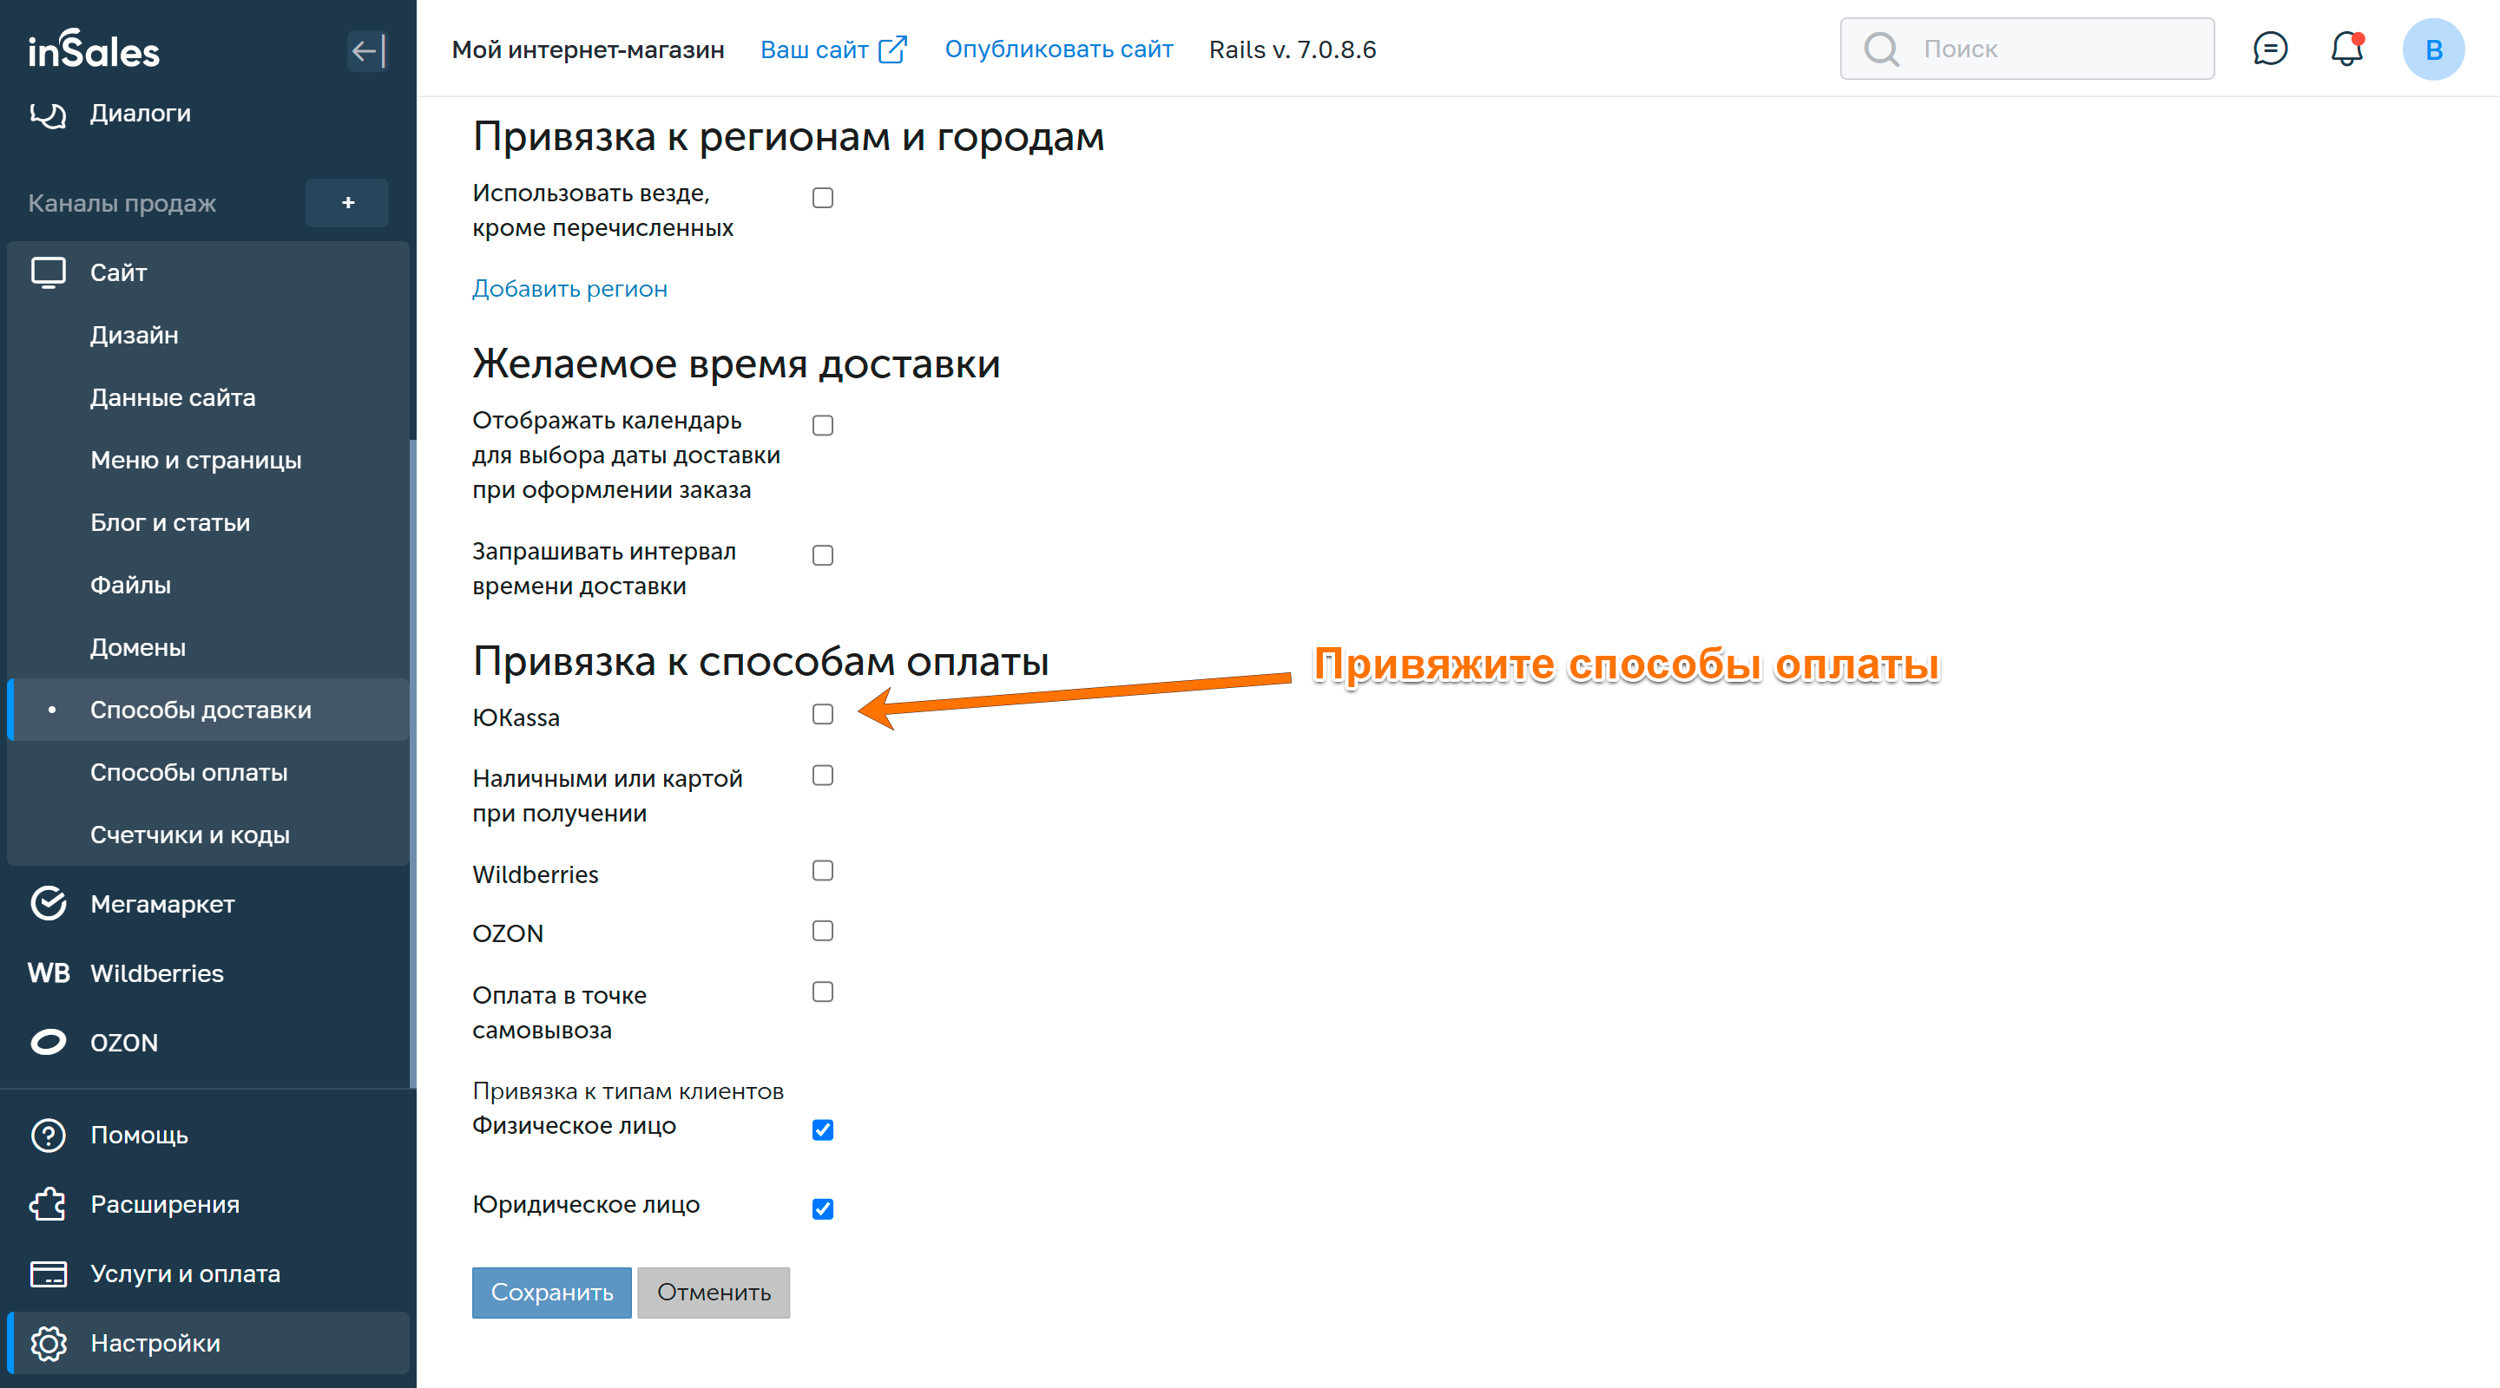Image resolution: width=2500 pixels, height=1388 pixels.
Task: Open Extensions puzzle icon
Action: coord(48,1204)
